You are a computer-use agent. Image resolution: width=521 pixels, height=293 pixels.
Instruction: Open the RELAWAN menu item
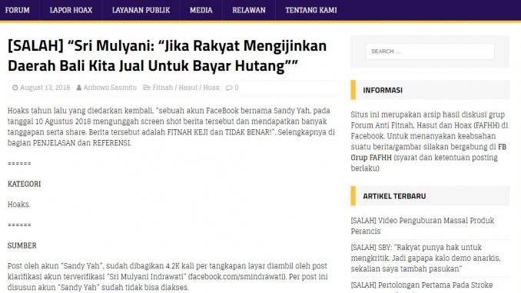(x=249, y=10)
